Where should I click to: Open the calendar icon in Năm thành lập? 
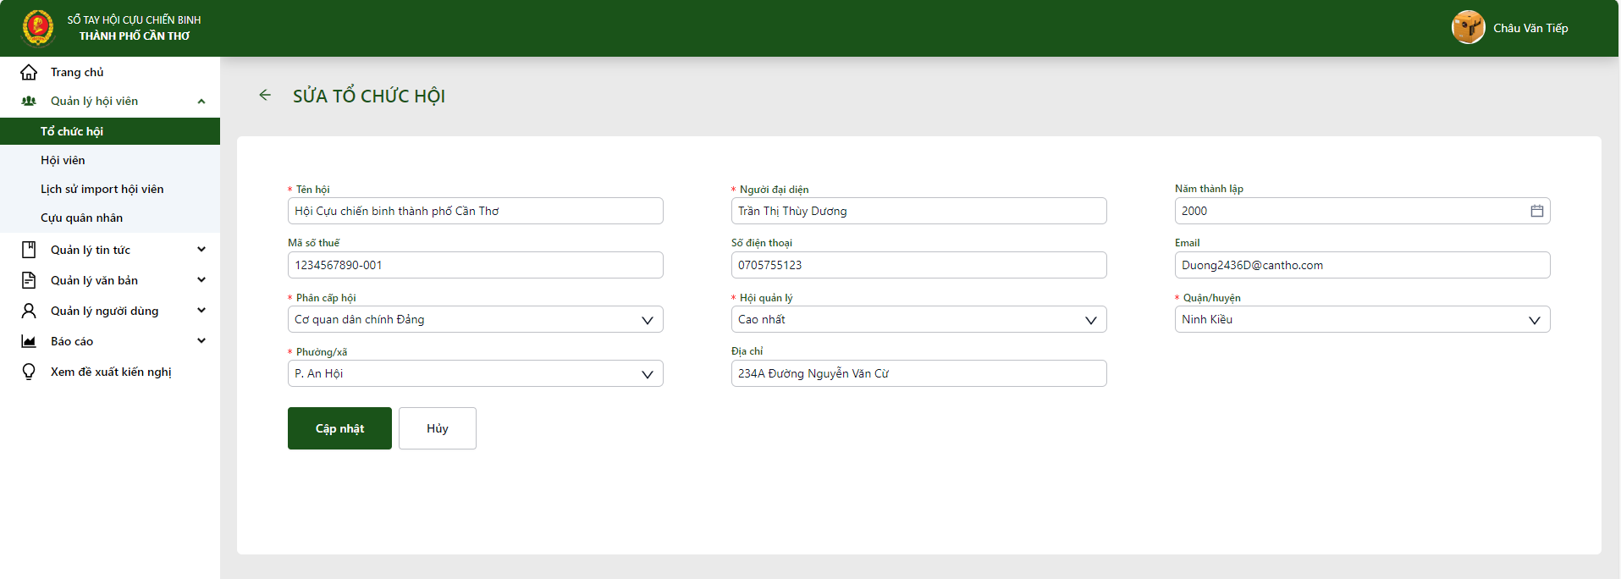[x=1536, y=211]
